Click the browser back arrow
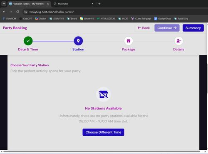The width and height of the screenshot is (208, 154). tap(4, 12)
